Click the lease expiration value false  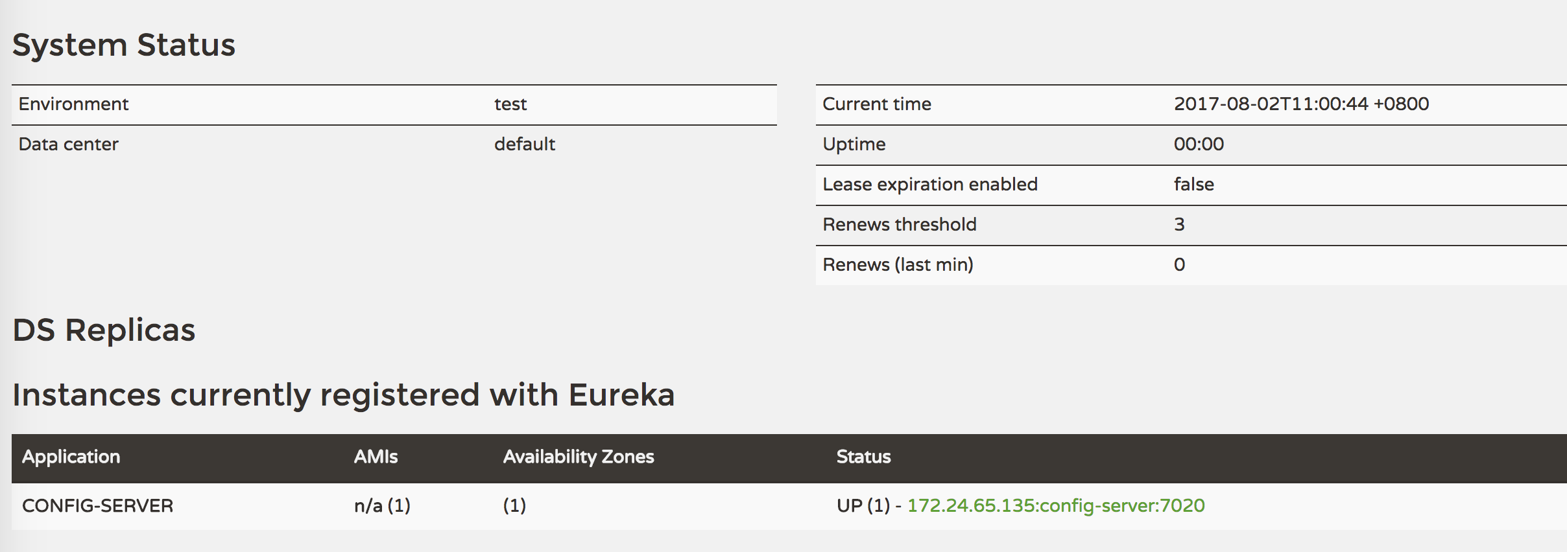coord(1193,185)
